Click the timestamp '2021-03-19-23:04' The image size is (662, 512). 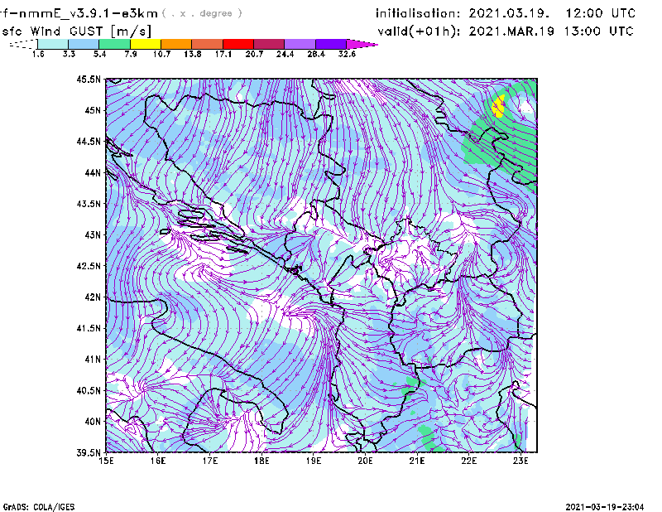point(605,507)
